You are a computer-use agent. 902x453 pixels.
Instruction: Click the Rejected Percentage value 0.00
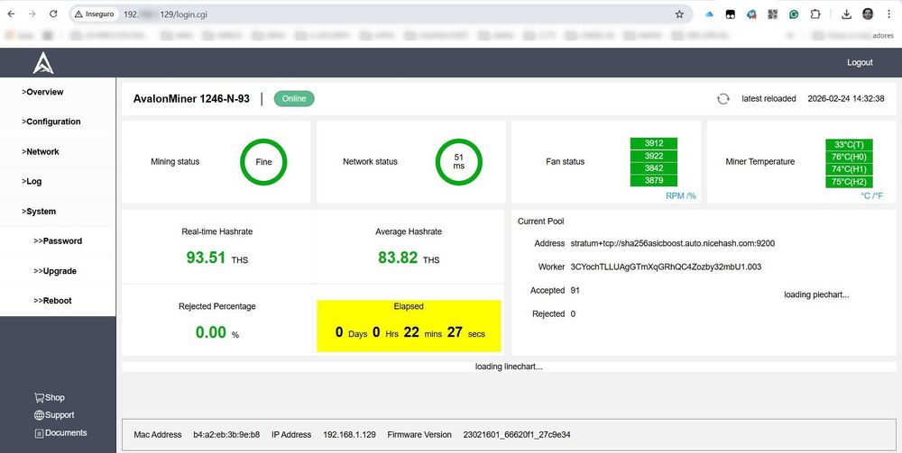point(210,332)
